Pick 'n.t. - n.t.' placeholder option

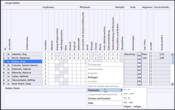click(128, 102)
